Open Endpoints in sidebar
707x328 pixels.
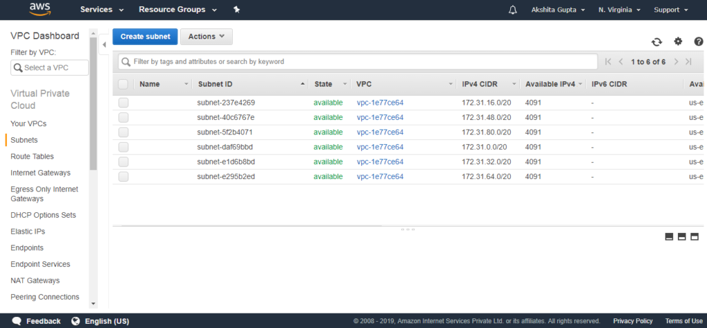point(27,248)
